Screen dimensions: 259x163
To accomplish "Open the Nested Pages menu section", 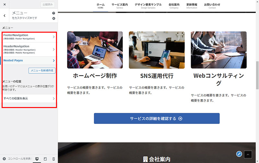I will [29, 60].
